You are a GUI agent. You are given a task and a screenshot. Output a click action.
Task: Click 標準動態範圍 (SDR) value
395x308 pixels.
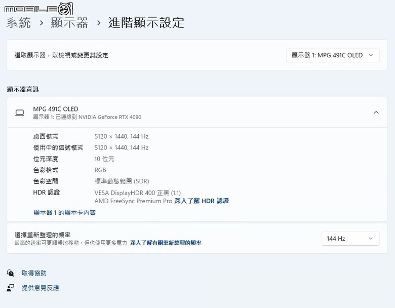(122, 181)
